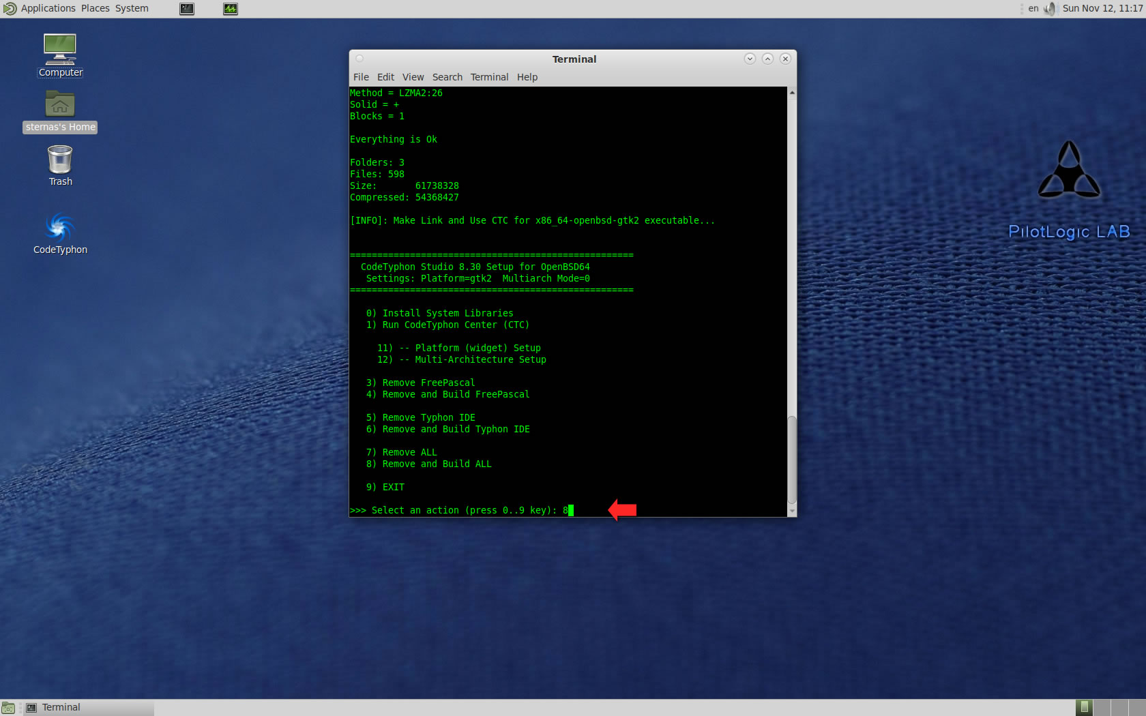Open the Applications menu
Viewport: 1146px width, 716px height.
tap(48, 9)
